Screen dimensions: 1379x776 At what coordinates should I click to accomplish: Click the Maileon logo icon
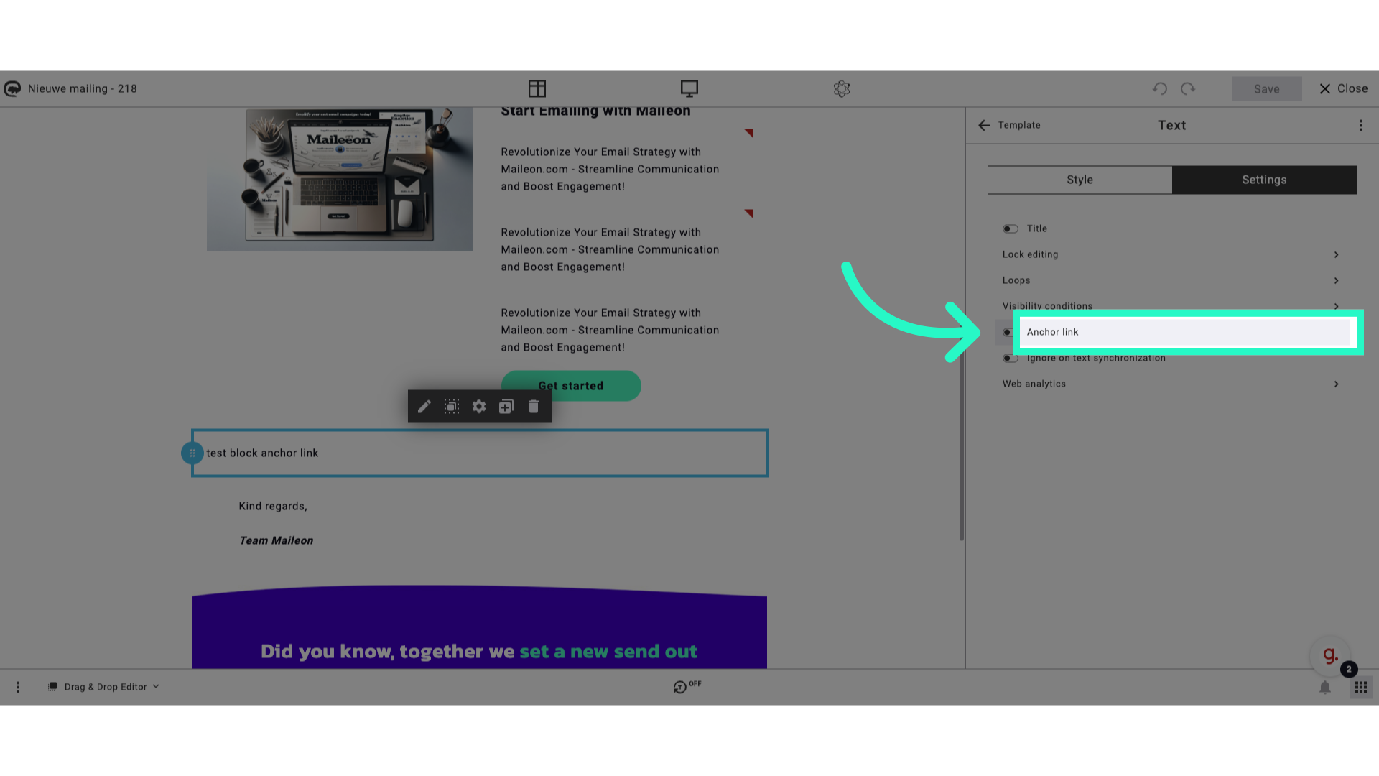point(12,88)
